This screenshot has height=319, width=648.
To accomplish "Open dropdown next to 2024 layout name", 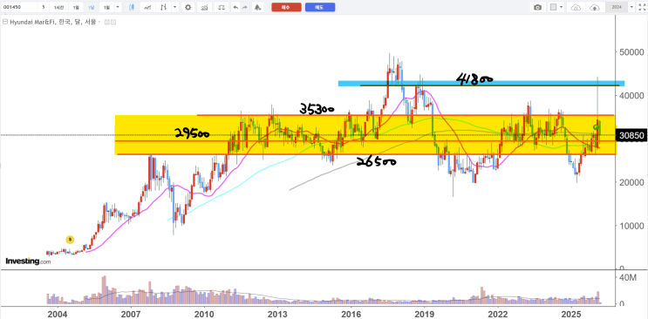I will pyautogui.click(x=631, y=7).
